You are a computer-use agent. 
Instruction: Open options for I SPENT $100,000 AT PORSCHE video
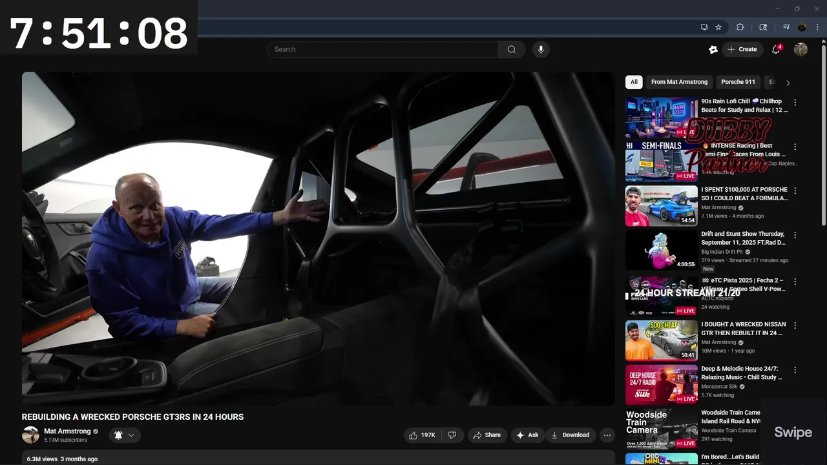pyautogui.click(x=795, y=191)
